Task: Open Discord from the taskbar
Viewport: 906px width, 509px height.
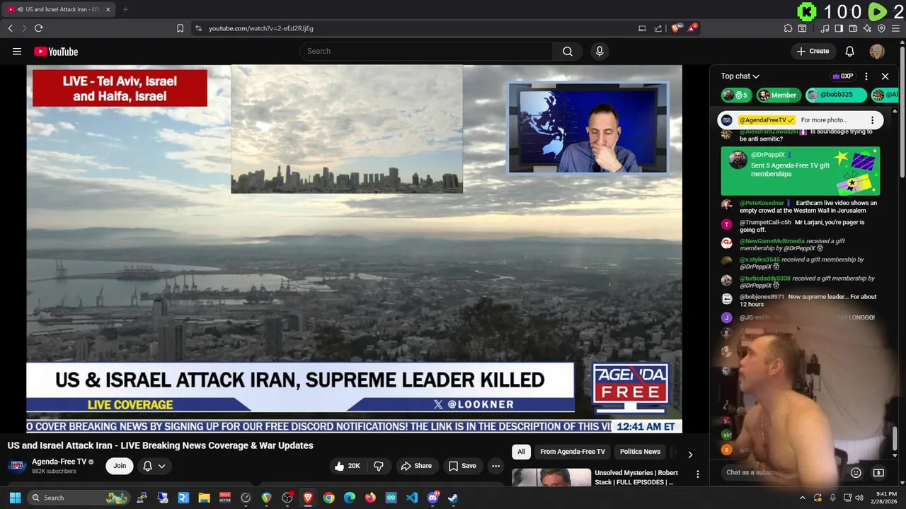Action: [432, 498]
